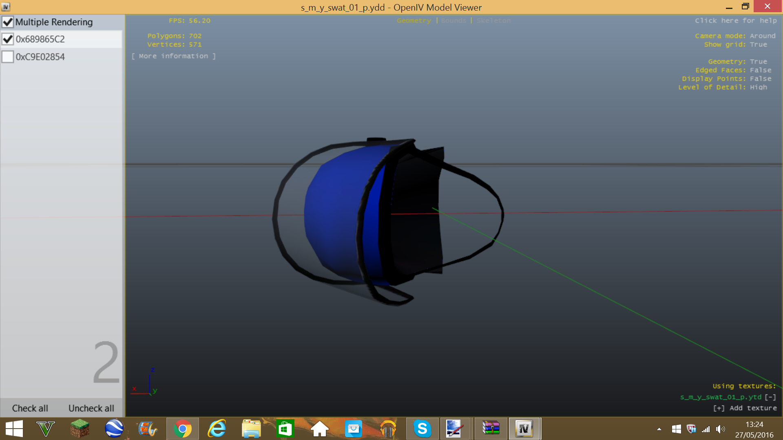Click the 'Click here for help' link
783x440 pixels.
pos(736,21)
